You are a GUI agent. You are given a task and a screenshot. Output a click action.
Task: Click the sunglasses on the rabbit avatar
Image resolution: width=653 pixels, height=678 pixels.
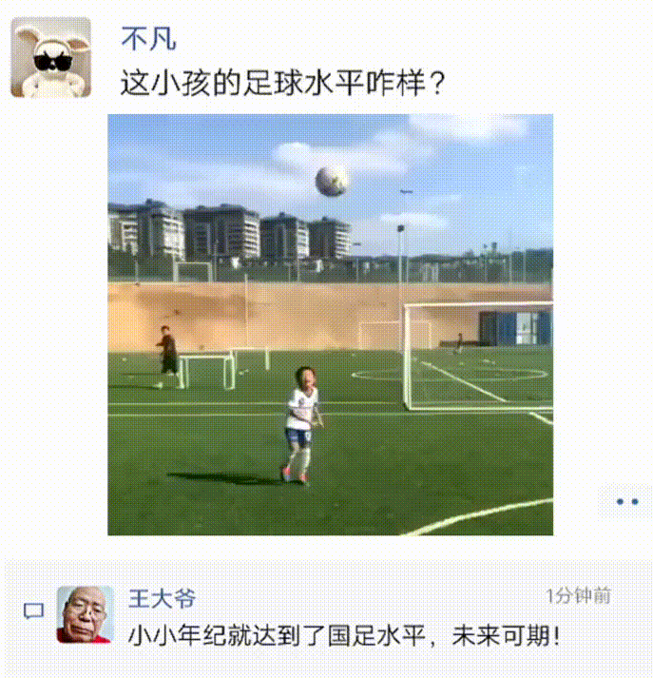point(52,62)
